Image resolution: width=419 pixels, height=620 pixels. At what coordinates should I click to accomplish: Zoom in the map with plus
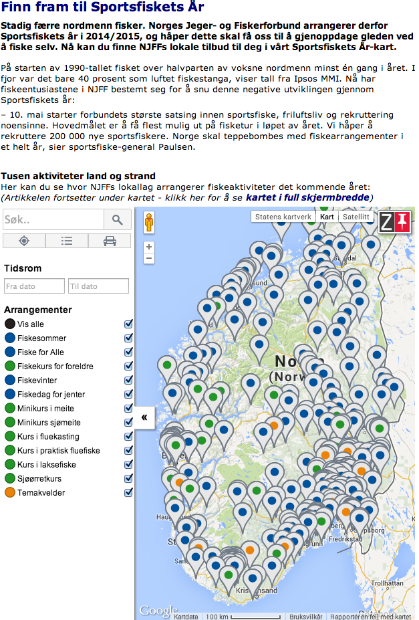pos(149,247)
